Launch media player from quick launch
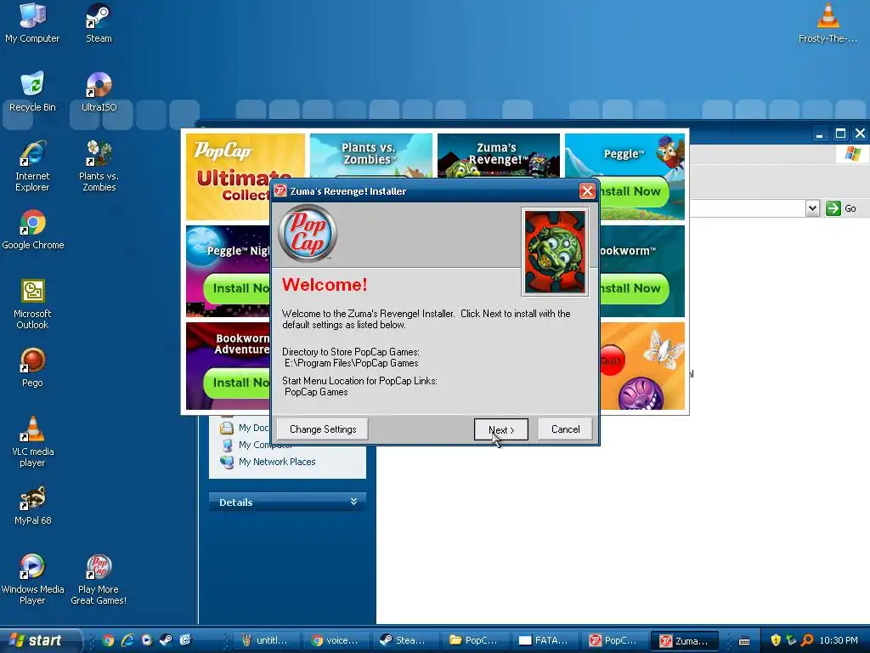870x653 pixels. [x=146, y=640]
